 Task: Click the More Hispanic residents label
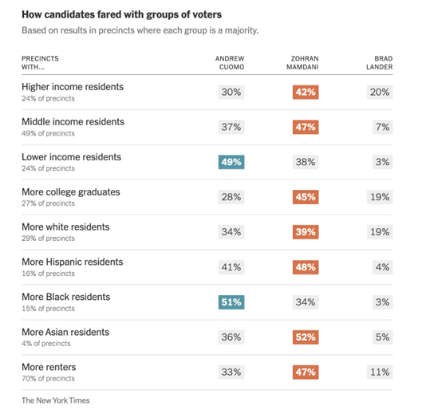click(x=72, y=262)
